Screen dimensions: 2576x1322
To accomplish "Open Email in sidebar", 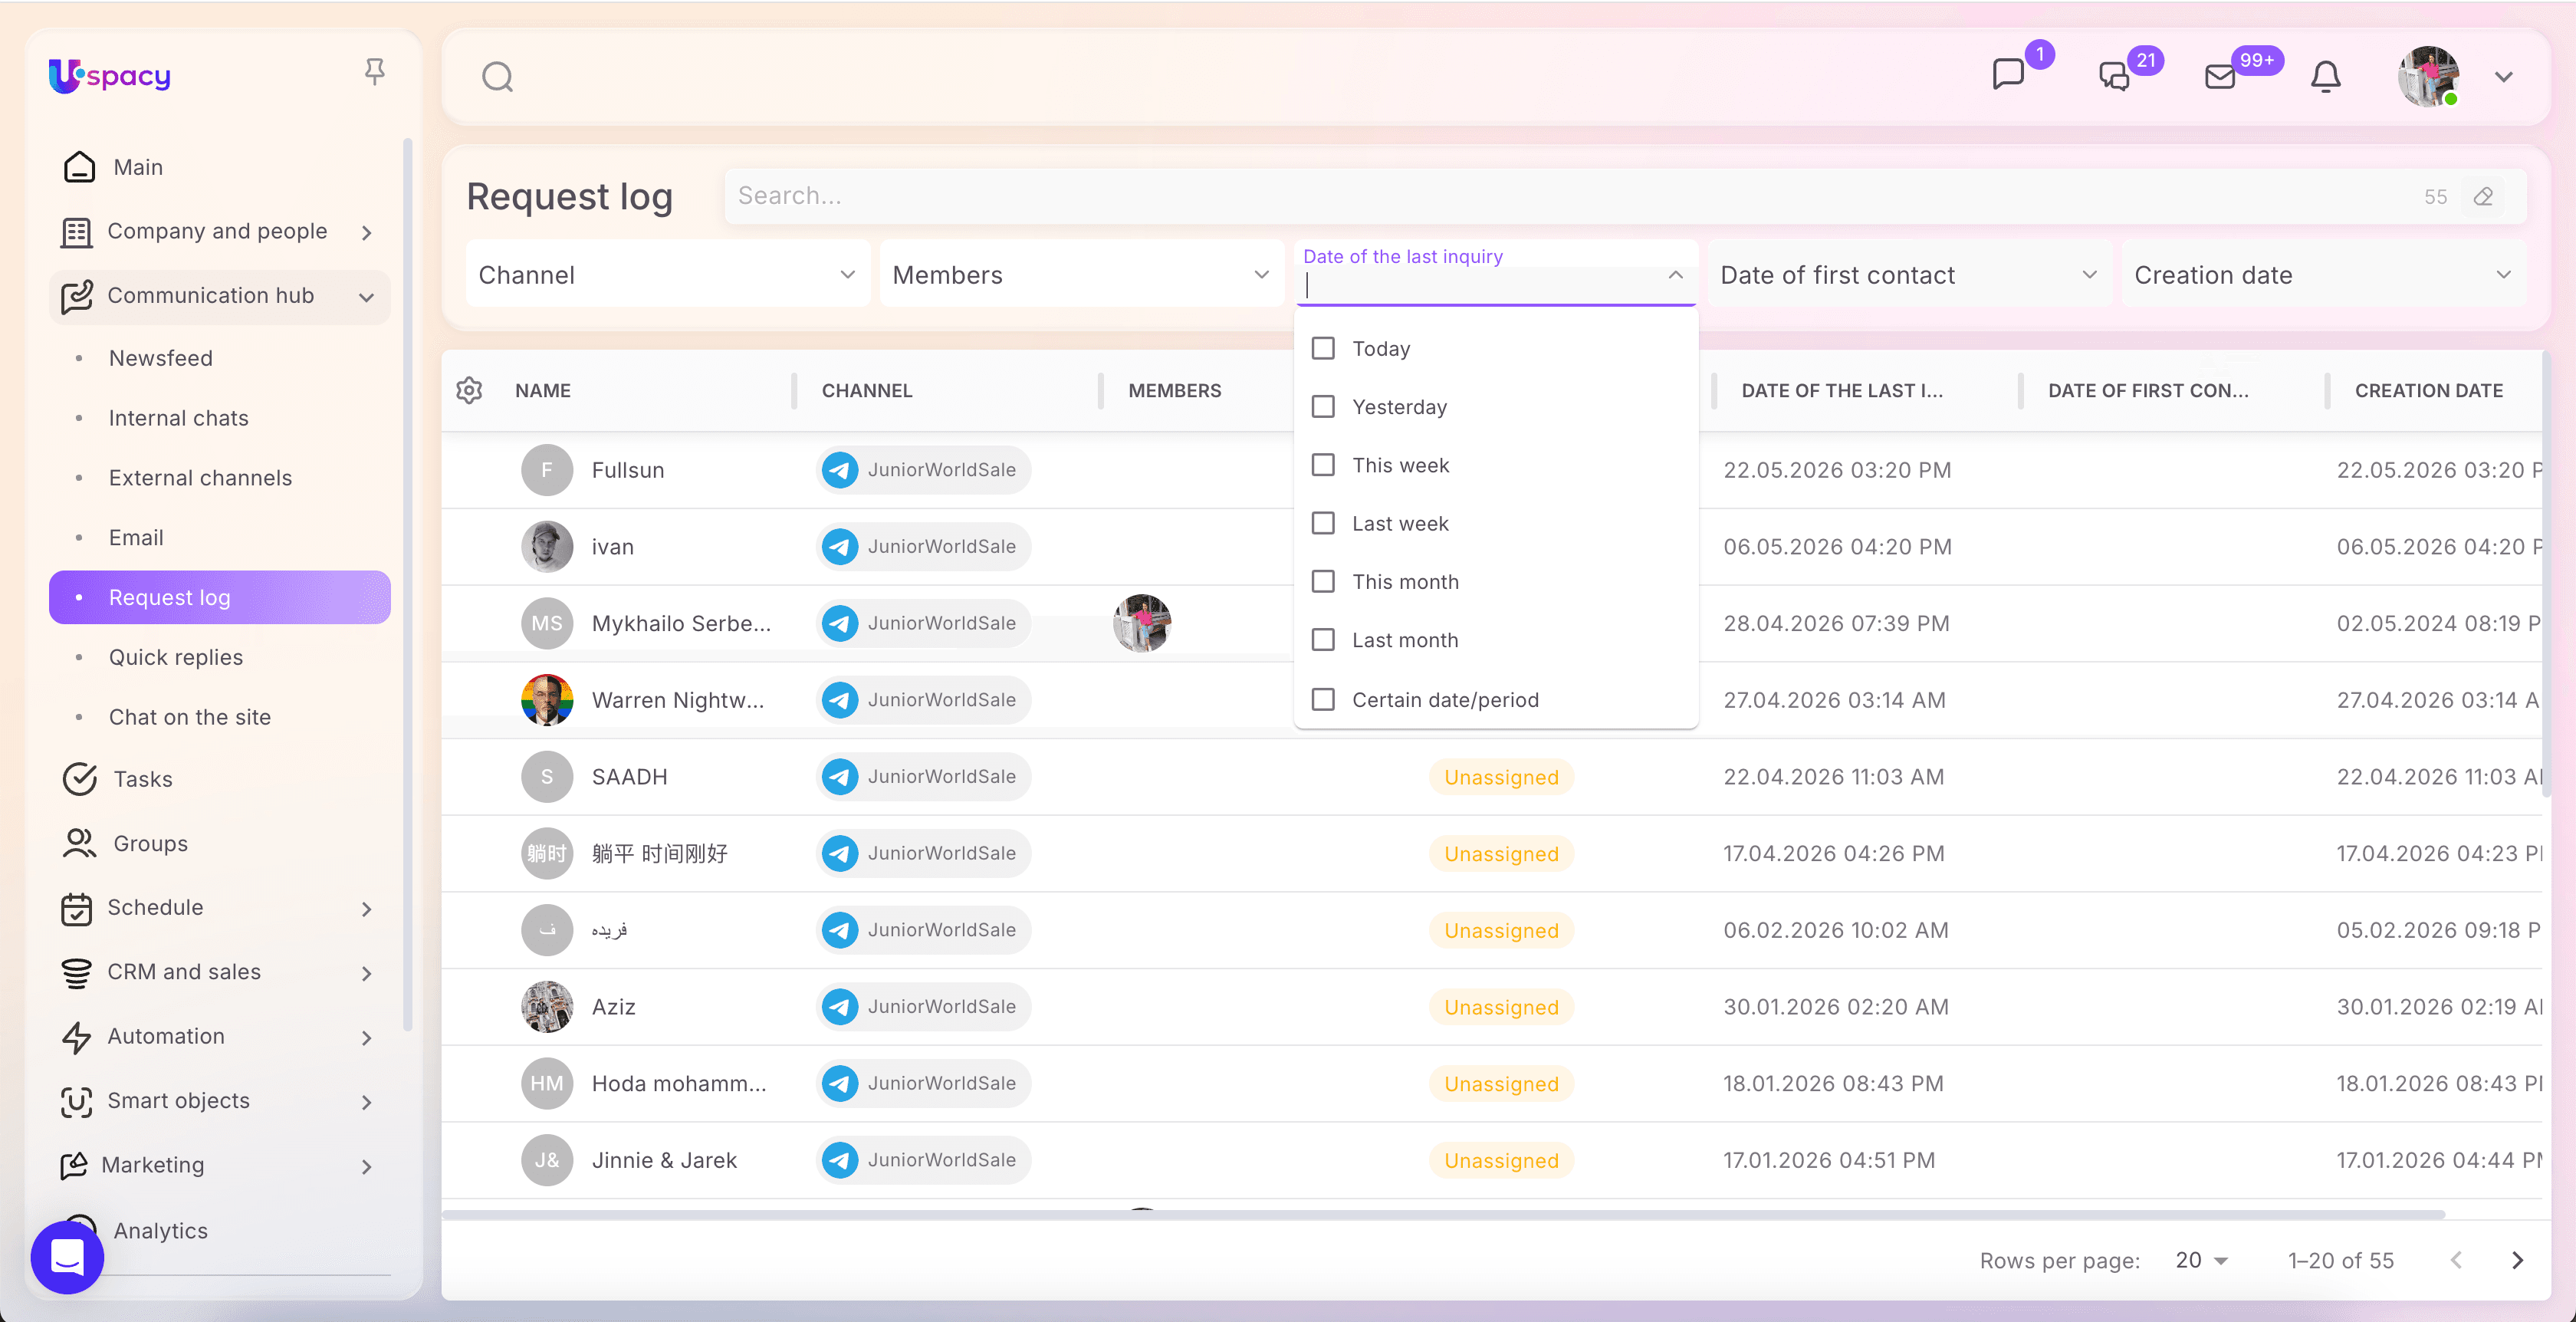I will click(x=136, y=538).
